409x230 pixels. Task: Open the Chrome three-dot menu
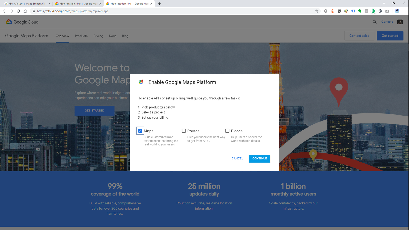click(x=404, y=11)
